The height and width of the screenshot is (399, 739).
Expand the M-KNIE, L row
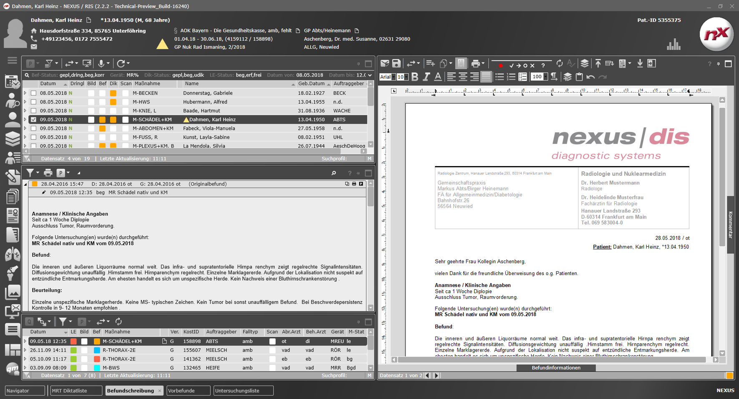click(x=25, y=111)
